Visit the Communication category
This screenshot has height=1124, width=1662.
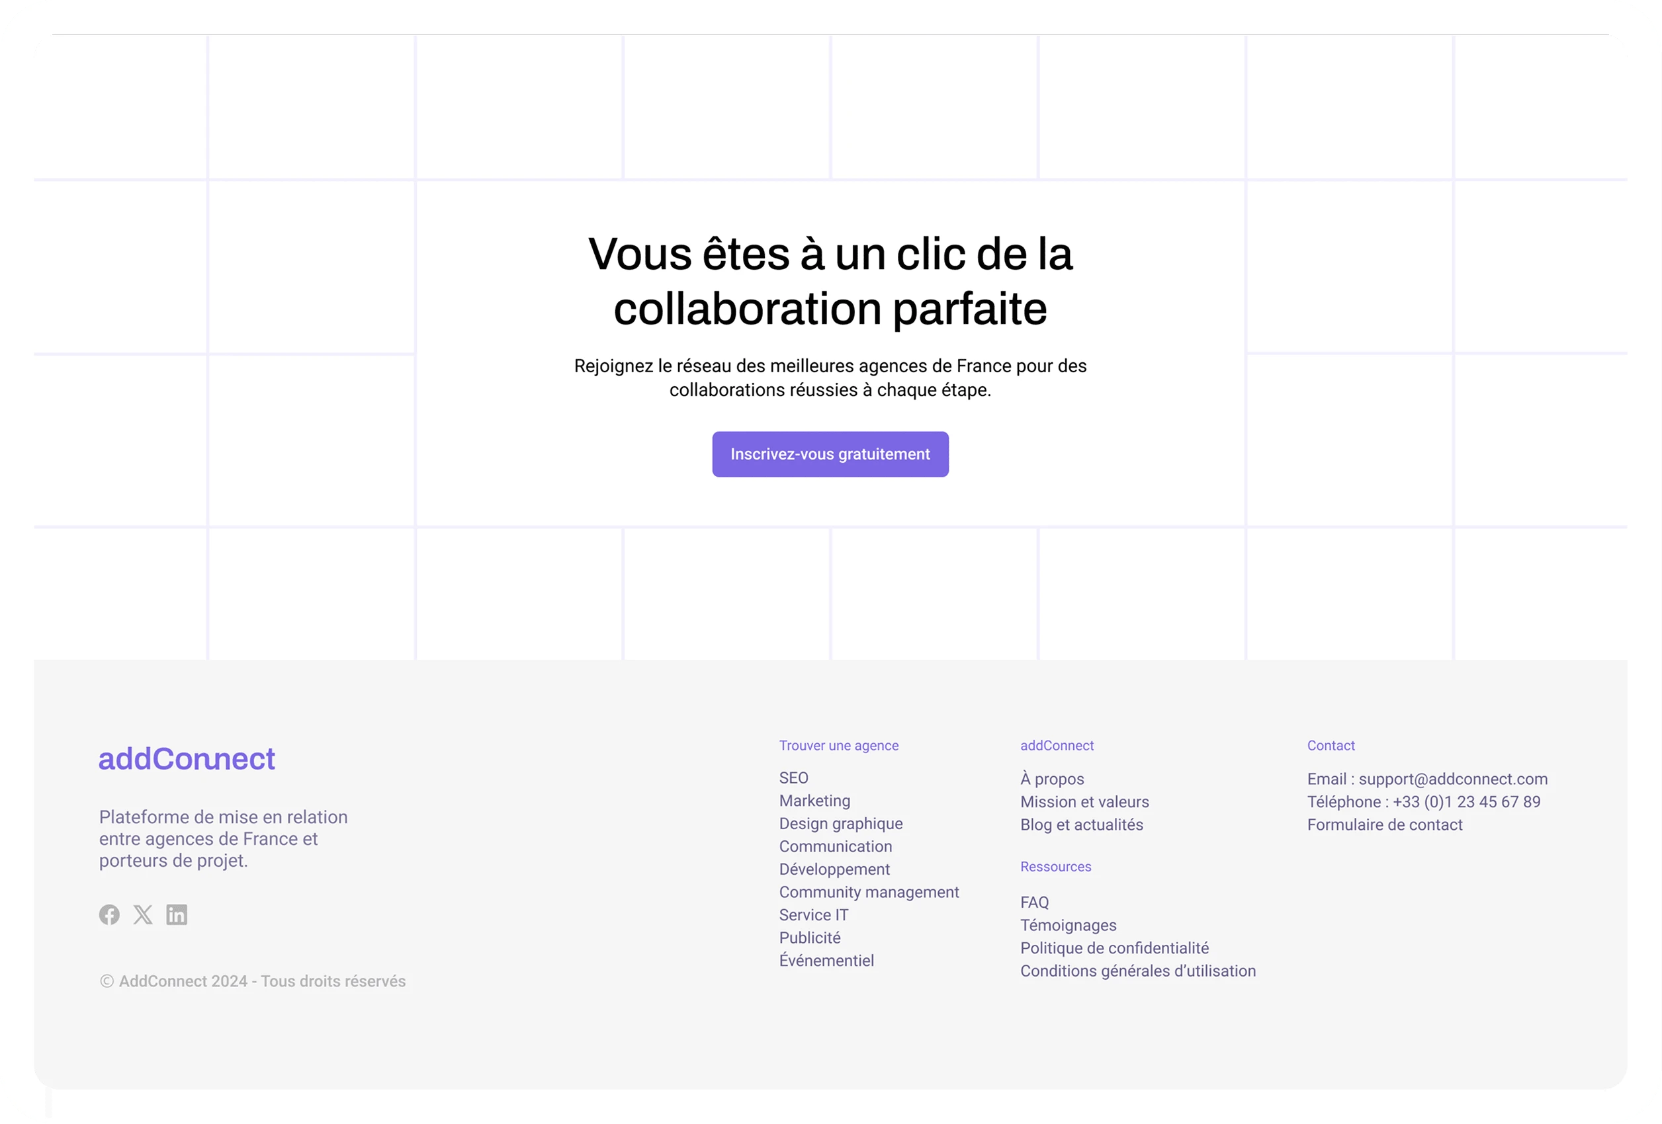click(x=835, y=846)
